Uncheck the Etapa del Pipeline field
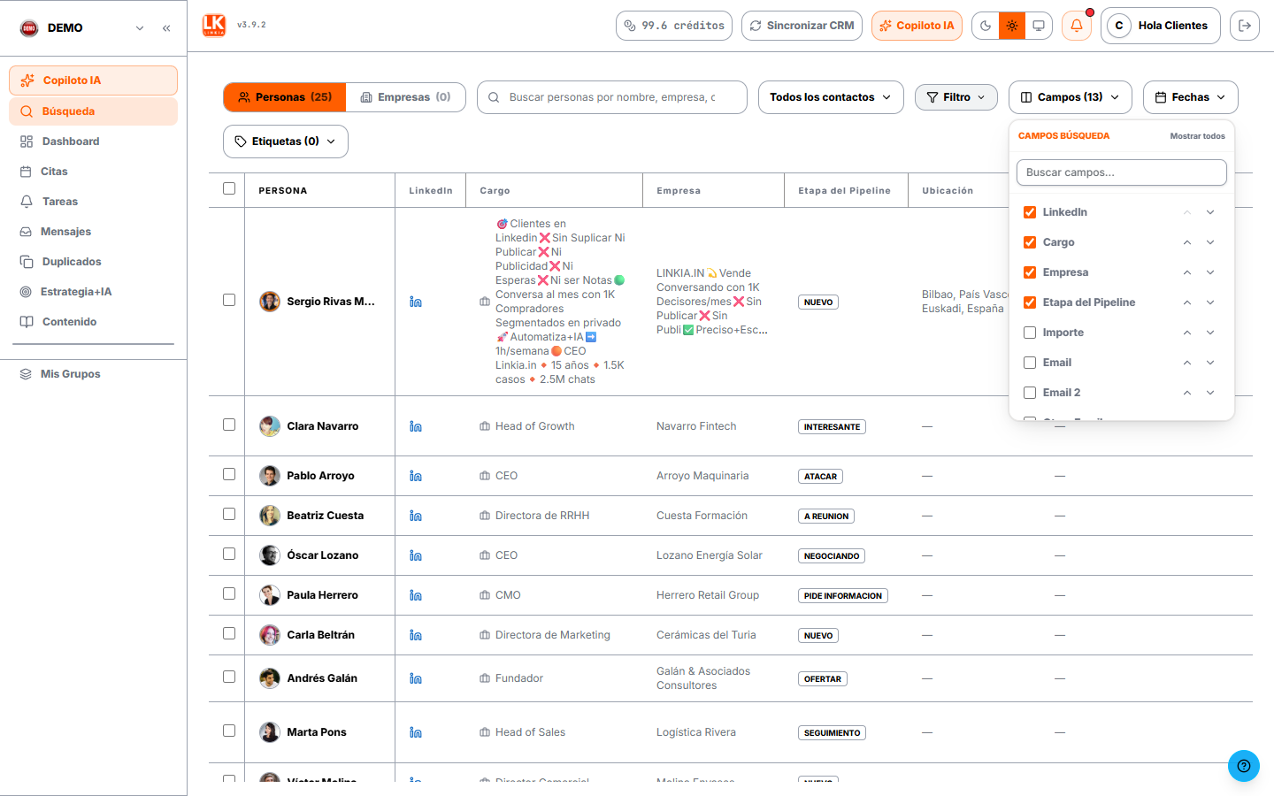1274x796 pixels. pos(1030,302)
